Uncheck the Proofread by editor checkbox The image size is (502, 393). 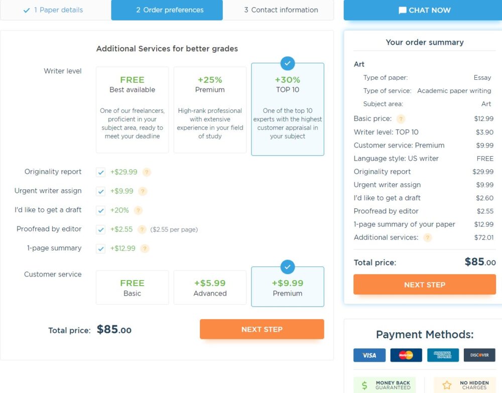[x=100, y=229]
